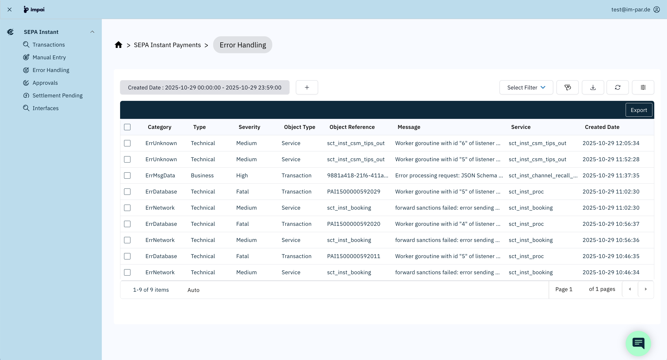Open Transactions in the sidebar

coord(49,44)
